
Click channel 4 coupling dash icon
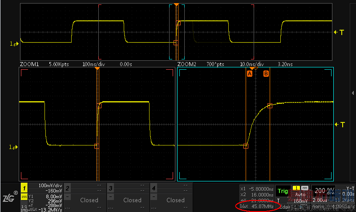point(154,197)
